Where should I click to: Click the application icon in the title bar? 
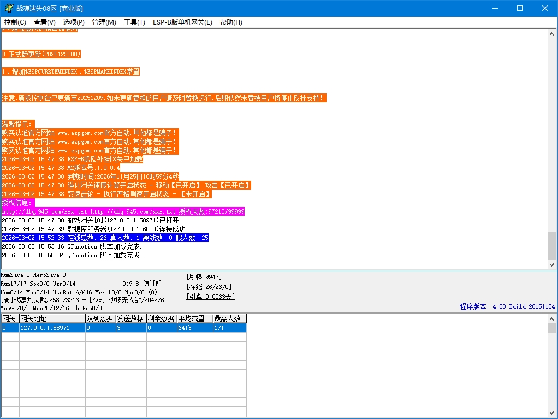coord(8,8)
